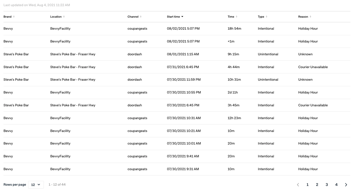Click the Type column header

pyautogui.click(x=261, y=17)
